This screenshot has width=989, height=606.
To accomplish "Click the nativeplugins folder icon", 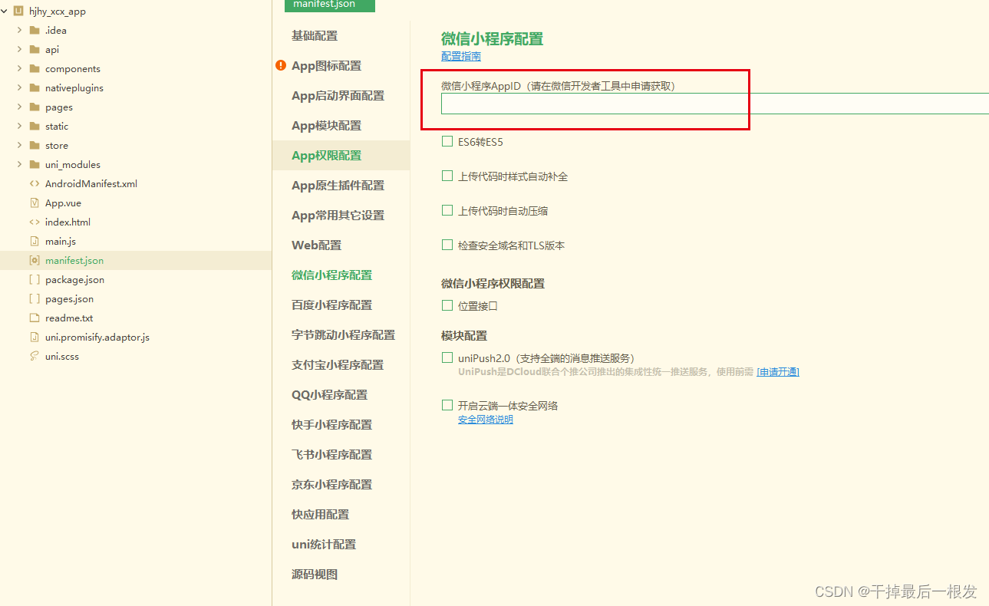I will [x=34, y=88].
